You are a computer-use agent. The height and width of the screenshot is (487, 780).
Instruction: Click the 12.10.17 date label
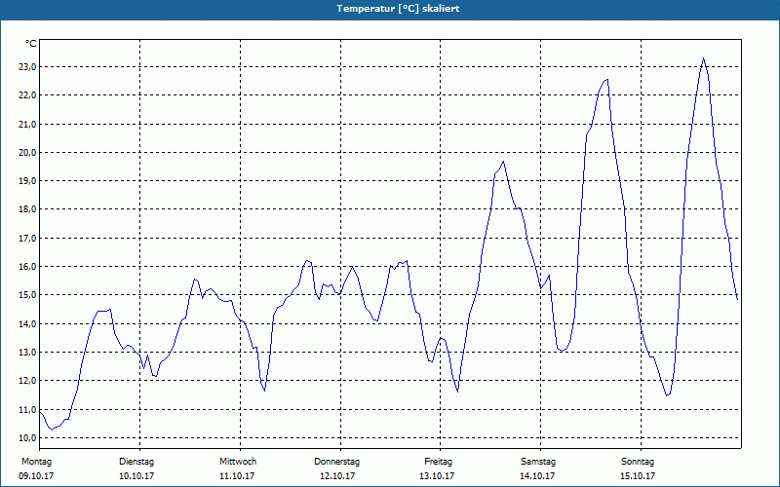tap(337, 476)
